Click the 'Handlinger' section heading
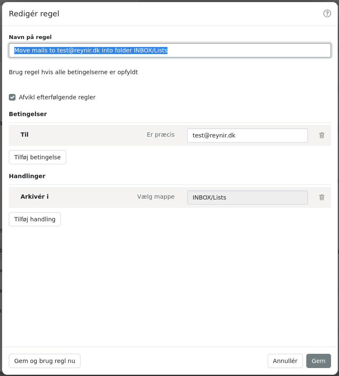 pos(27,176)
